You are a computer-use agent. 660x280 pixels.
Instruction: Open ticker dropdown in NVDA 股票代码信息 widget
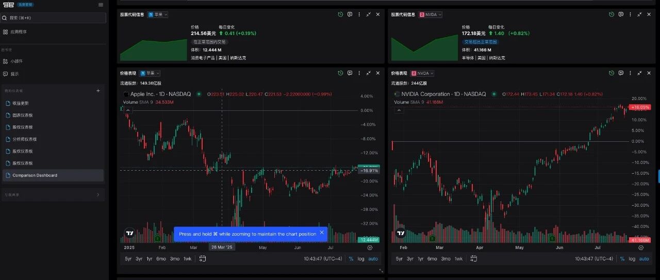tap(430, 14)
